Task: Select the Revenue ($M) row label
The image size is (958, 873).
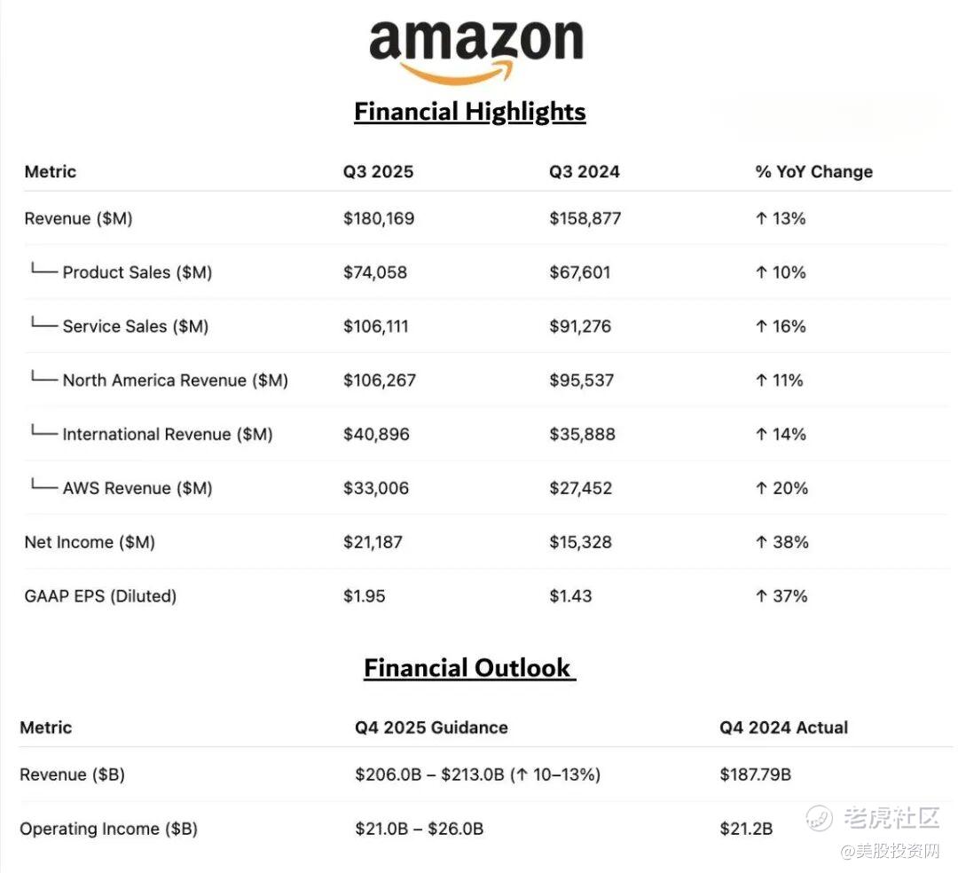Action: click(78, 218)
